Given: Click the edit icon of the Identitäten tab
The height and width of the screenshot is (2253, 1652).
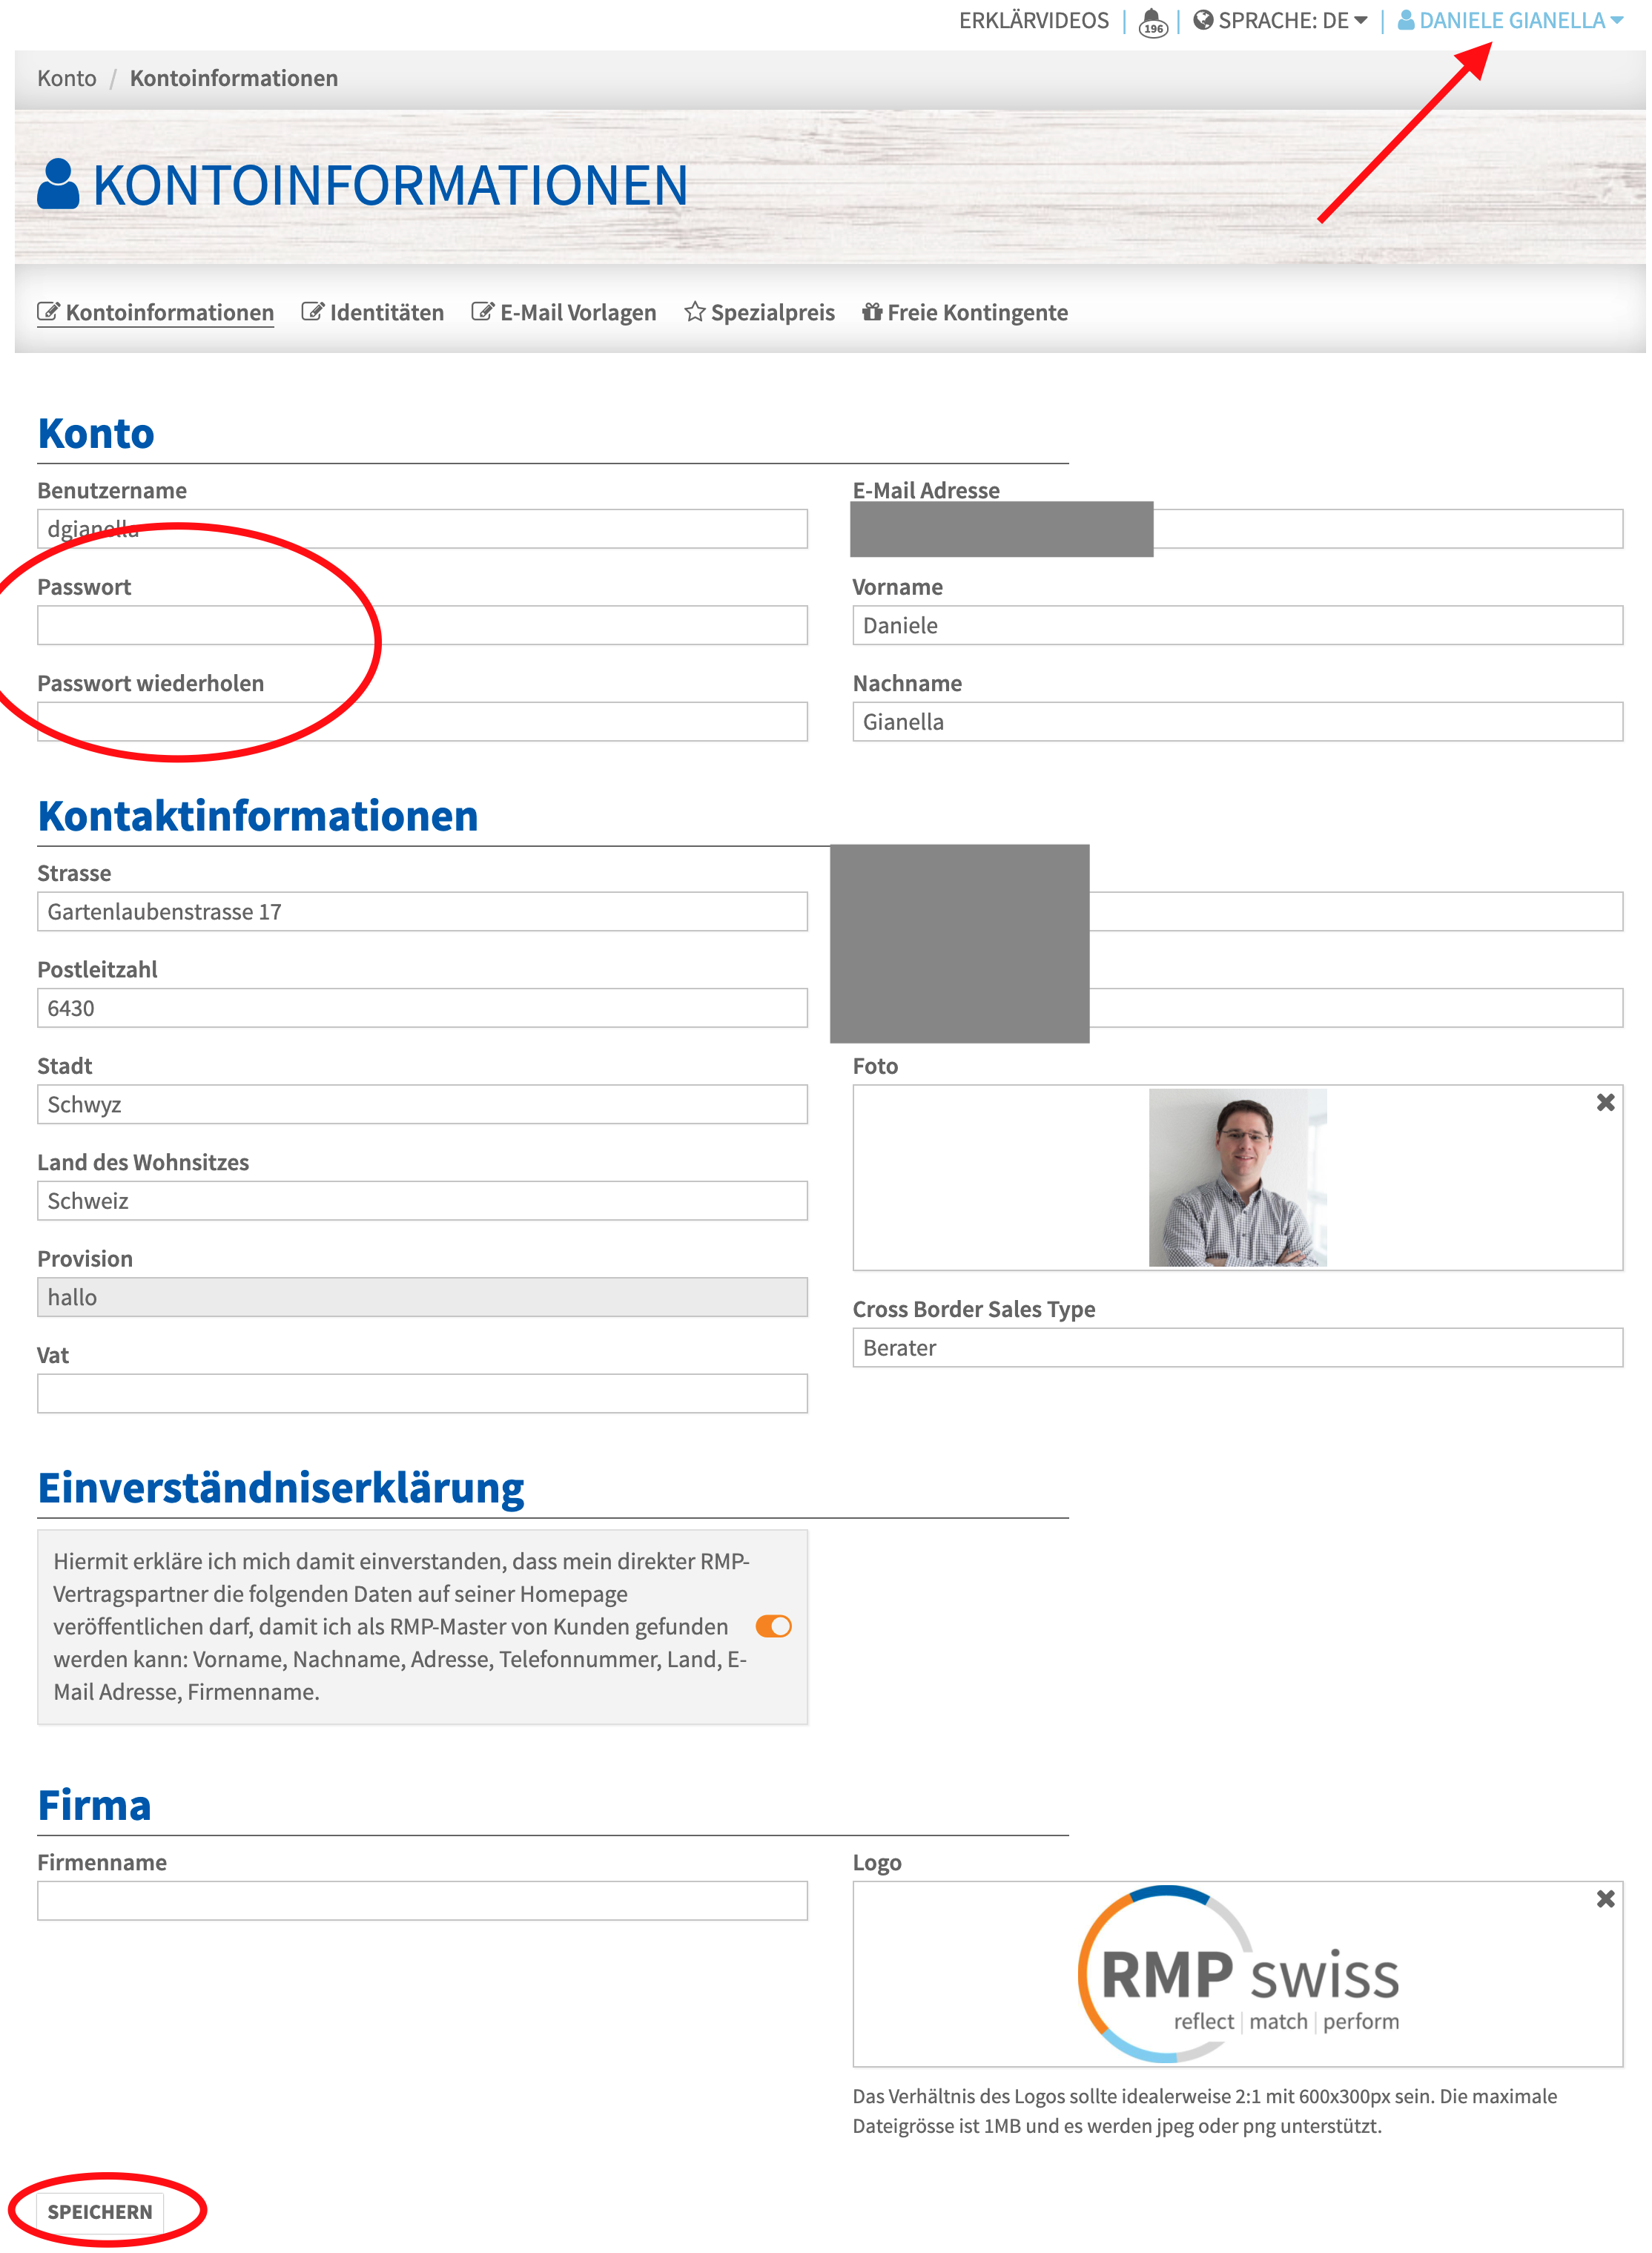Looking at the screenshot, I should pos(312,312).
